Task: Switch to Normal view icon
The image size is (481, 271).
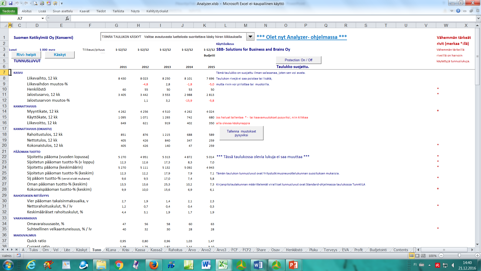Action: pyautogui.click(x=411, y=255)
